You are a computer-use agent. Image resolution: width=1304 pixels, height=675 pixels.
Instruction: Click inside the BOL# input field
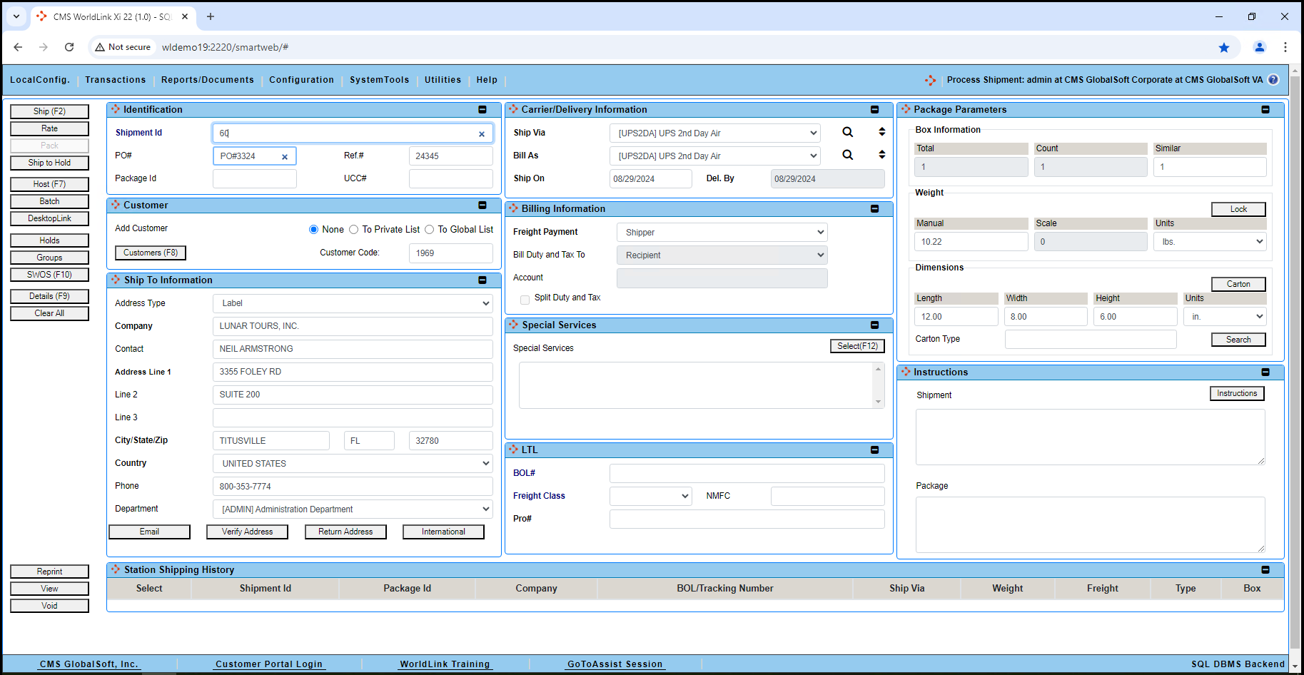tap(747, 472)
